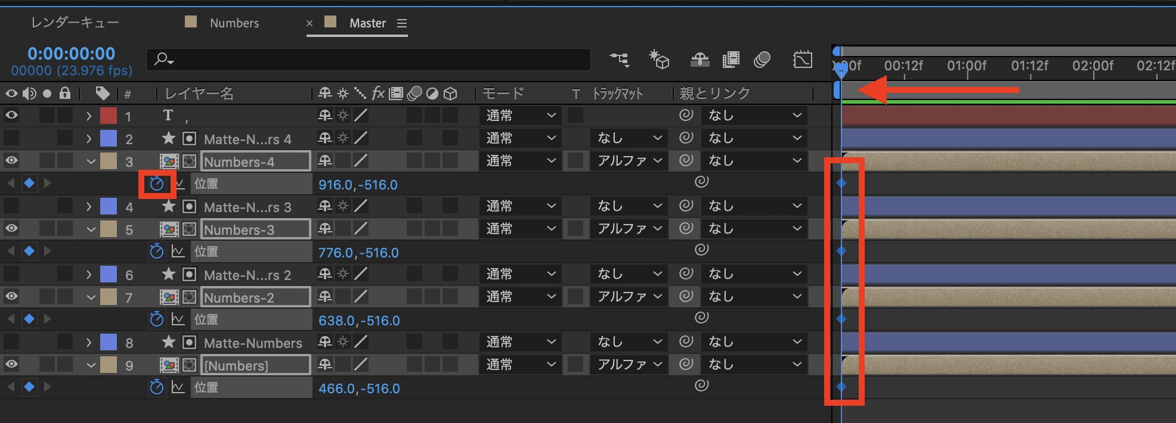Collapse the Numbers-2 layer properties
Viewport: 1176px width, 423px height.
tap(91, 297)
